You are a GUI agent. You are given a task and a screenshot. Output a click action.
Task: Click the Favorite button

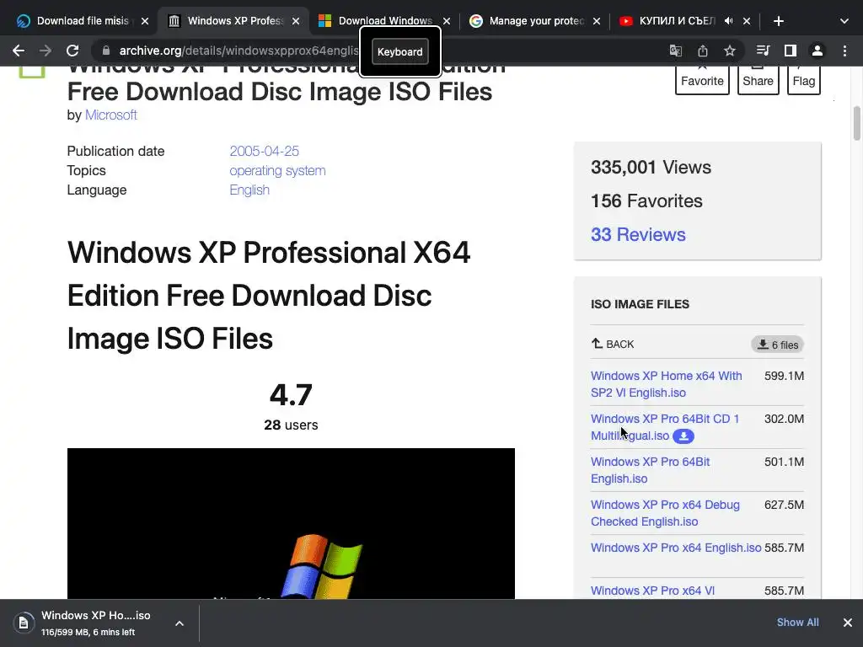point(702,80)
